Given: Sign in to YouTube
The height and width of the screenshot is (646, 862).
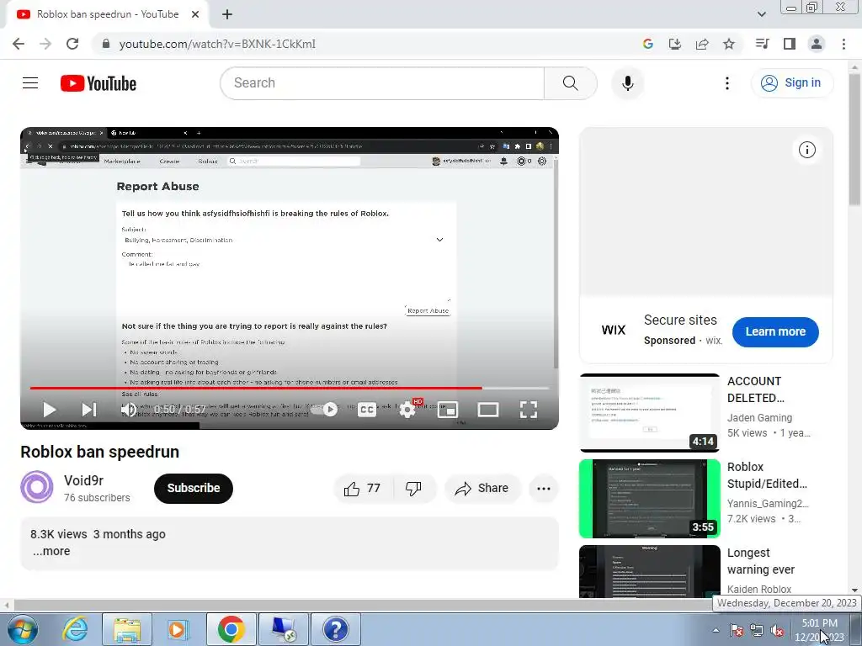Looking at the screenshot, I should [792, 83].
